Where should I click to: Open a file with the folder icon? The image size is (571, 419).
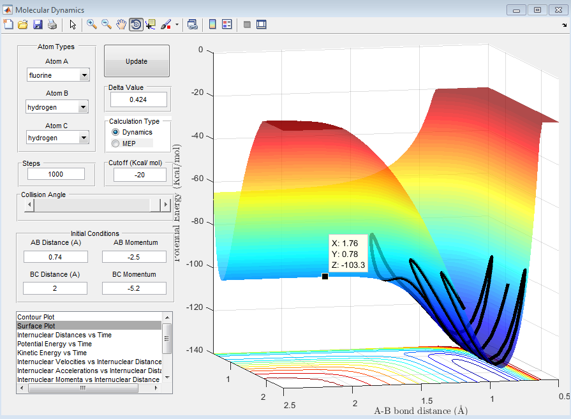[x=23, y=24]
